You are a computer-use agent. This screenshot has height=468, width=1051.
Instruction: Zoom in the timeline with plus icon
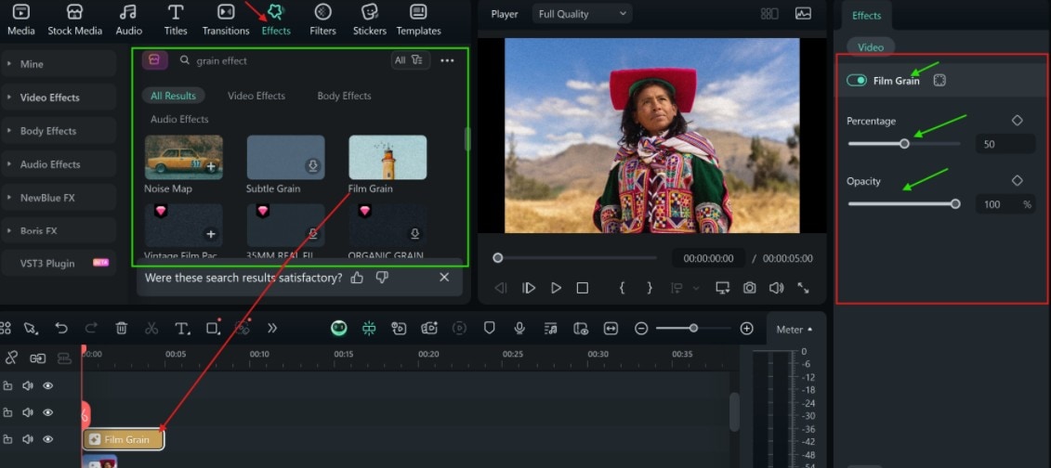coord(747,329)
